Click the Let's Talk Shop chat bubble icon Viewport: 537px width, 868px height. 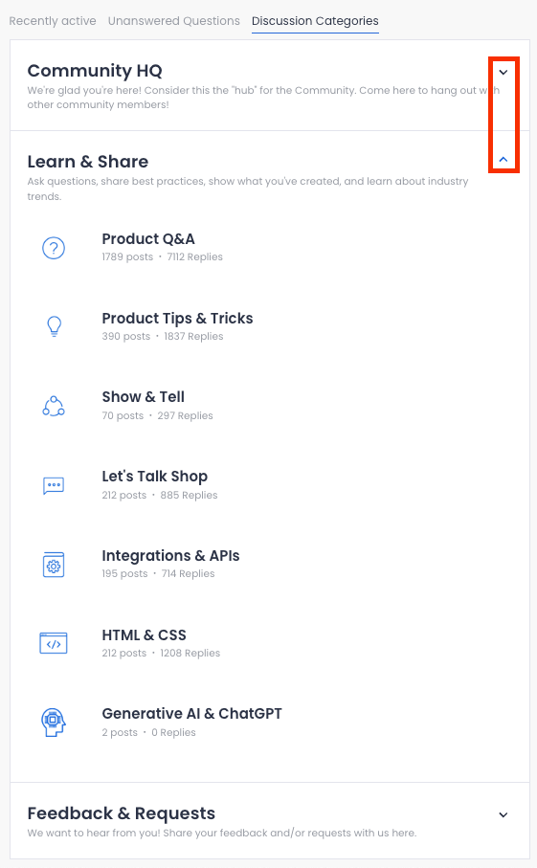pos(54,485)
